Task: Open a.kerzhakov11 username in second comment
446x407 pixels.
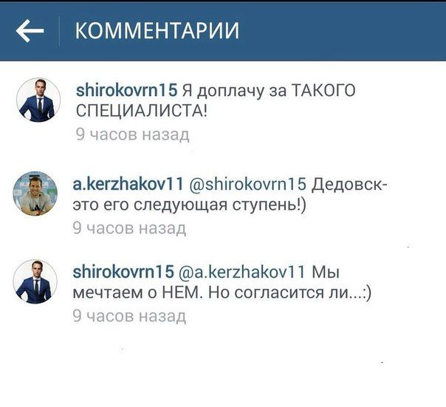Action: [128, 184]
